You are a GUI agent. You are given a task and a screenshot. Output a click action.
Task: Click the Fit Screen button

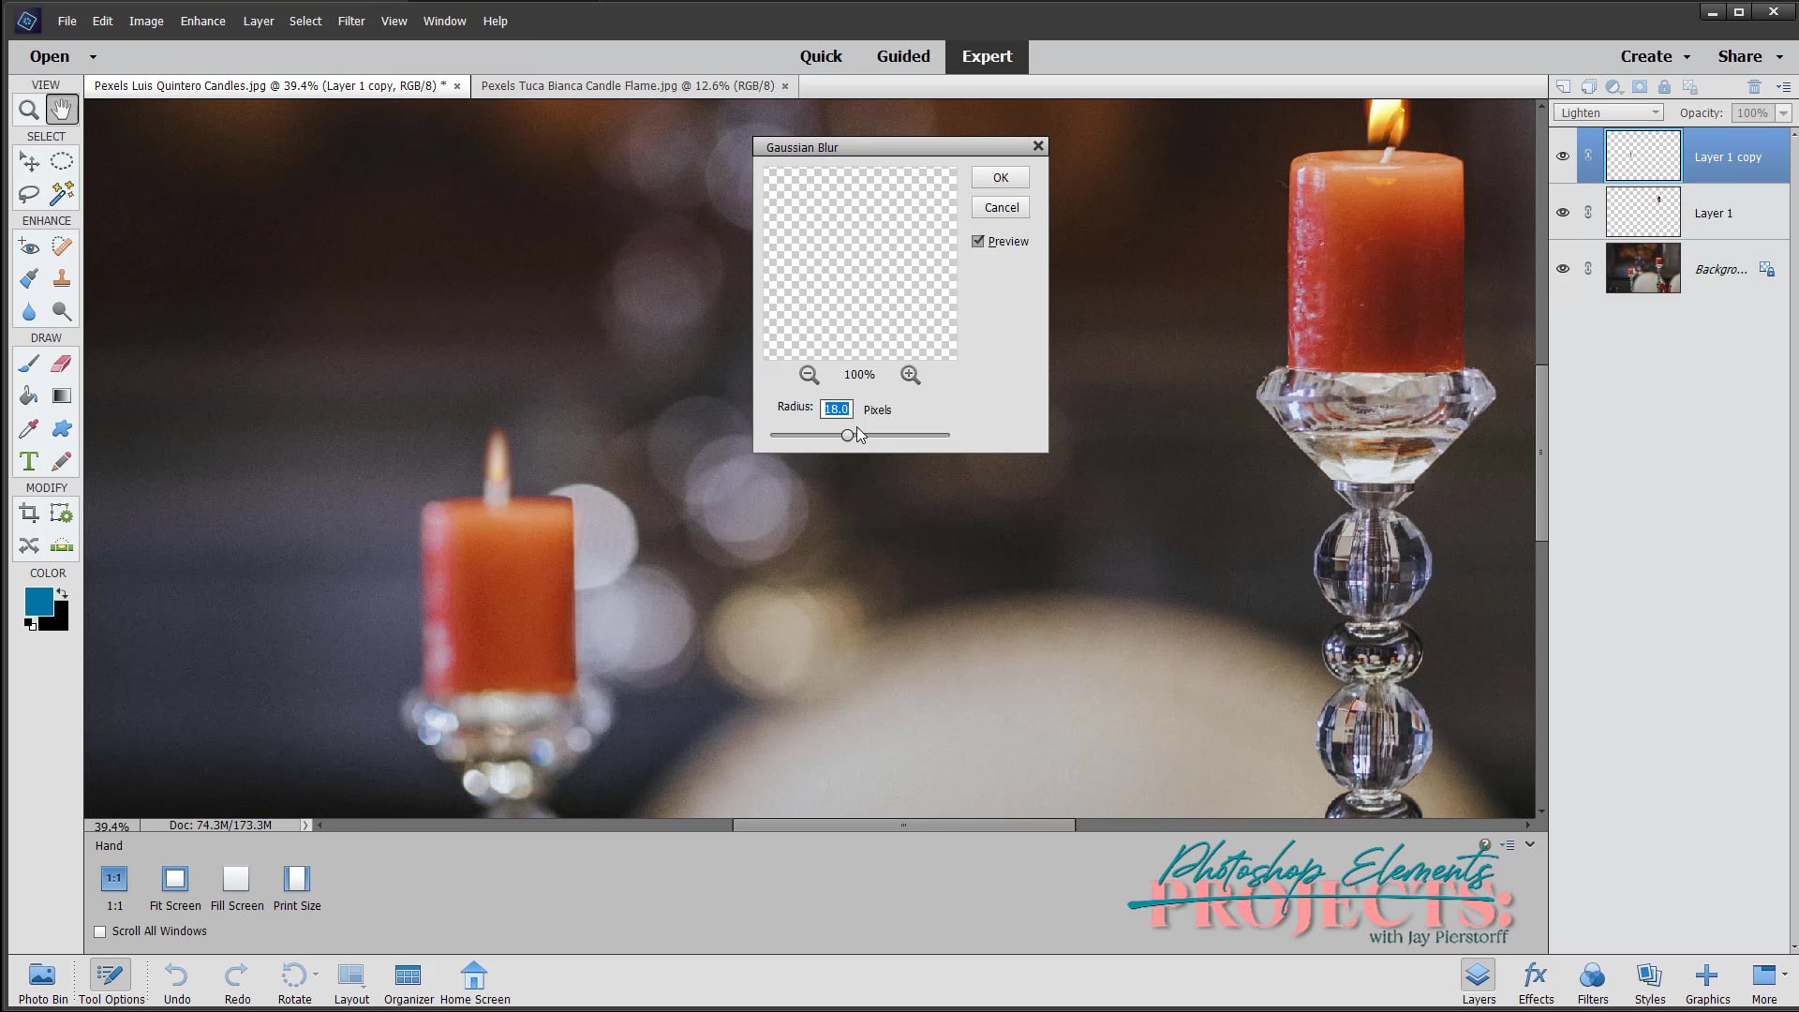[174, 881]
